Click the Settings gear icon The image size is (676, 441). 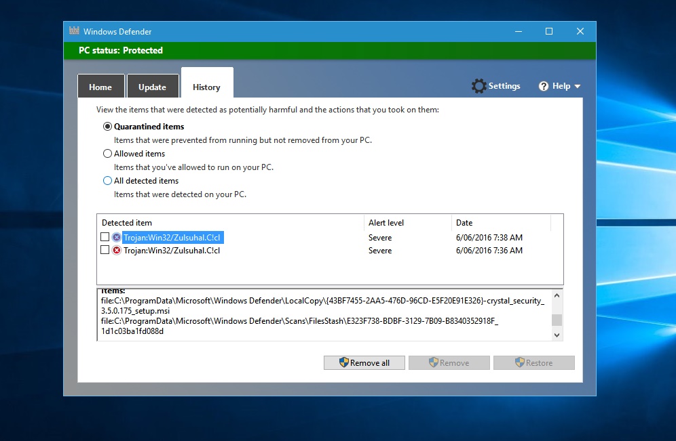tap(478, 86)
